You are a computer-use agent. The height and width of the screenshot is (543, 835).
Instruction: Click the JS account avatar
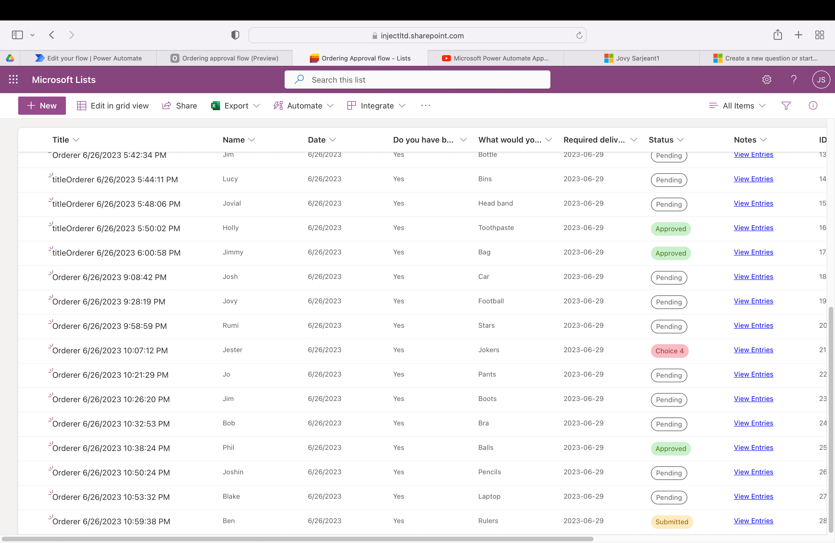[821, 80]
